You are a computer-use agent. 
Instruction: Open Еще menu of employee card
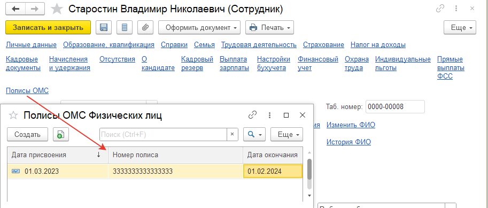460,27
